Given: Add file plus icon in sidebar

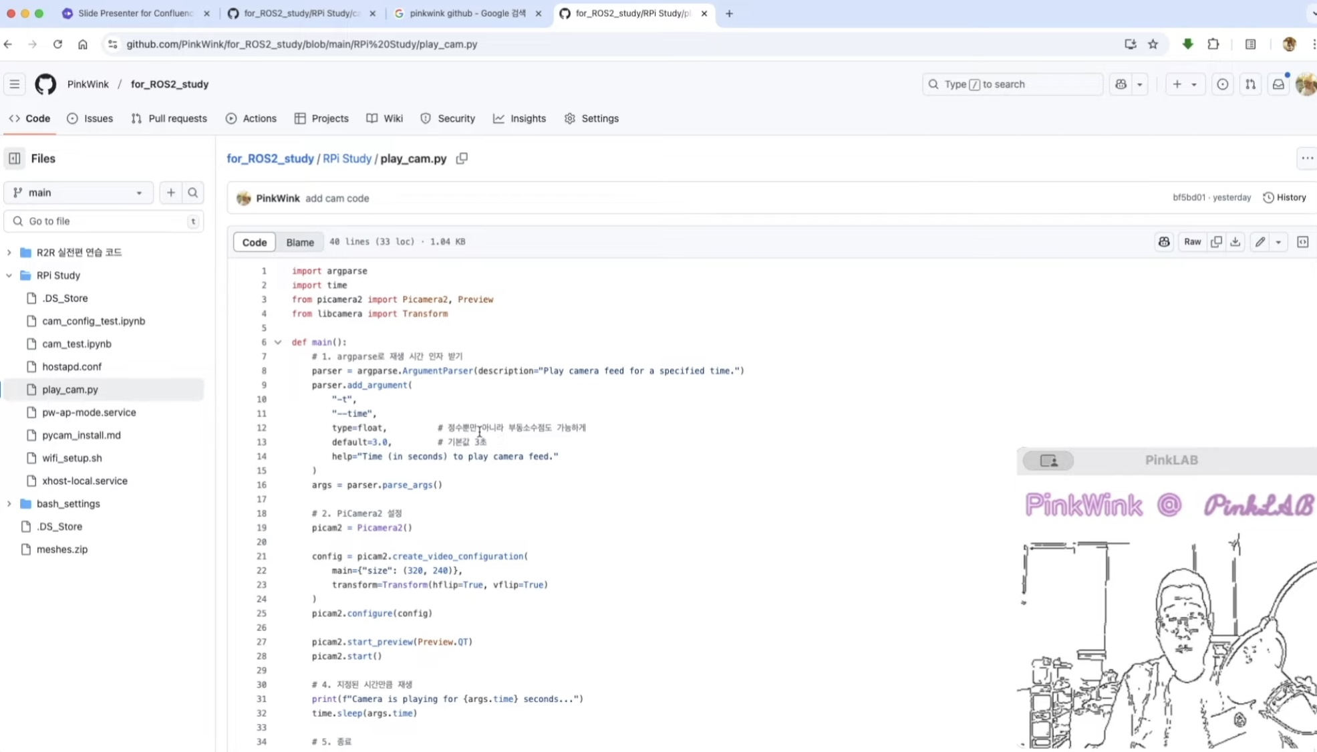Looking at the screenshot, I should tap(171, 193).
